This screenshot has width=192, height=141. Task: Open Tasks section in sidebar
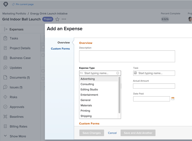pos(14,38)
